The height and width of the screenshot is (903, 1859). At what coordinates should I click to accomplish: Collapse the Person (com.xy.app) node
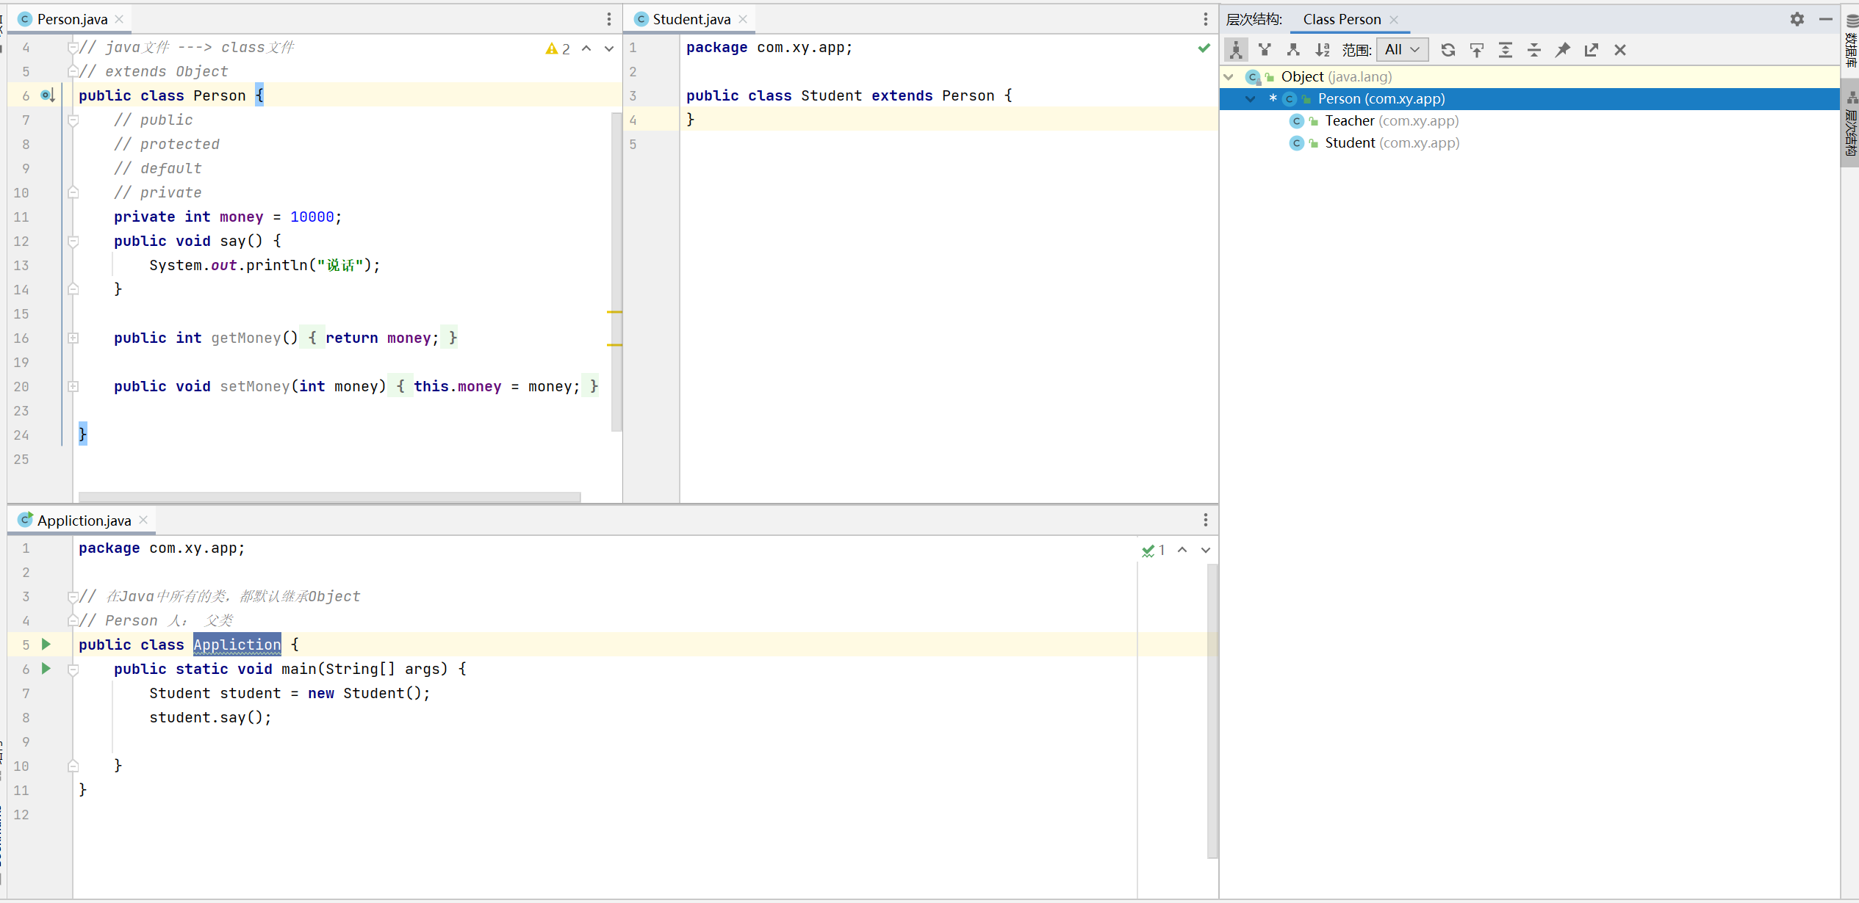coord(1251,98)
